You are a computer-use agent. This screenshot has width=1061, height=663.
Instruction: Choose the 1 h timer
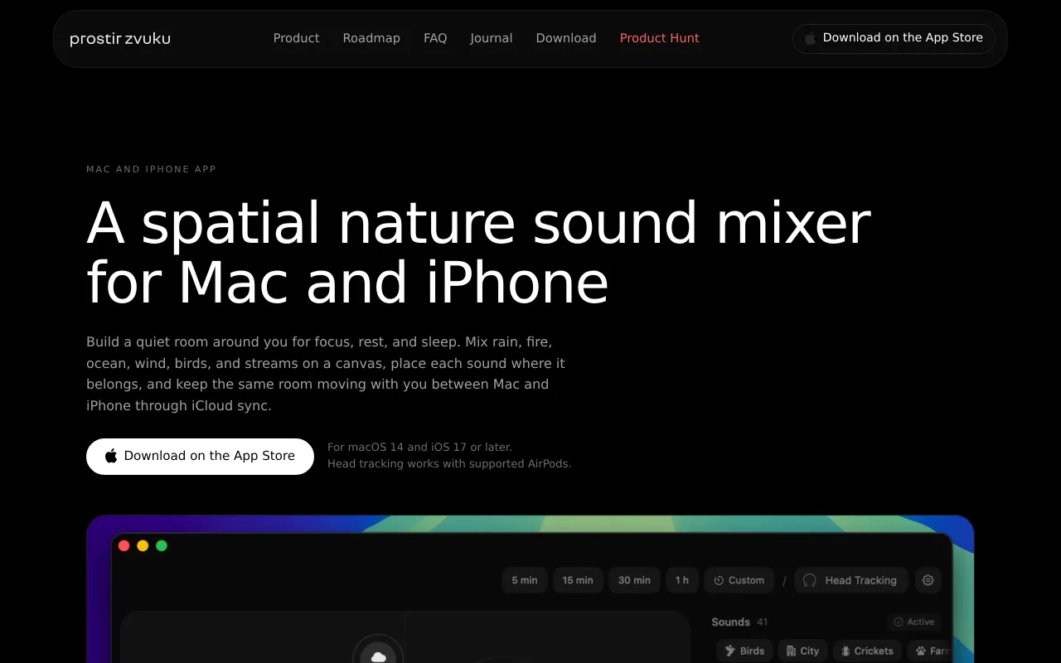pyautogui.click(x=682, y=580)
